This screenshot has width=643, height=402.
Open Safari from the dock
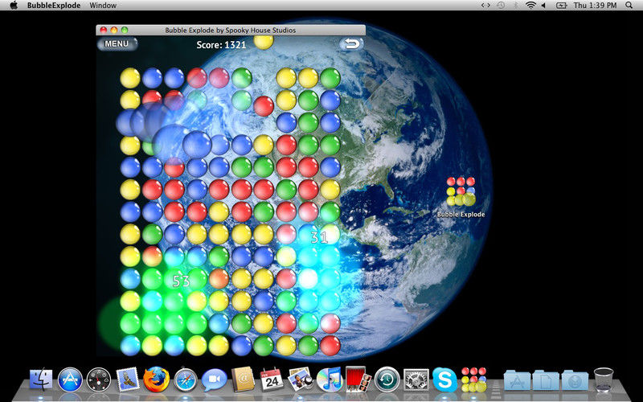pos(186,379)
